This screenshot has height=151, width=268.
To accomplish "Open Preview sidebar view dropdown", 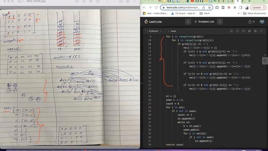I will coord(21,1).
